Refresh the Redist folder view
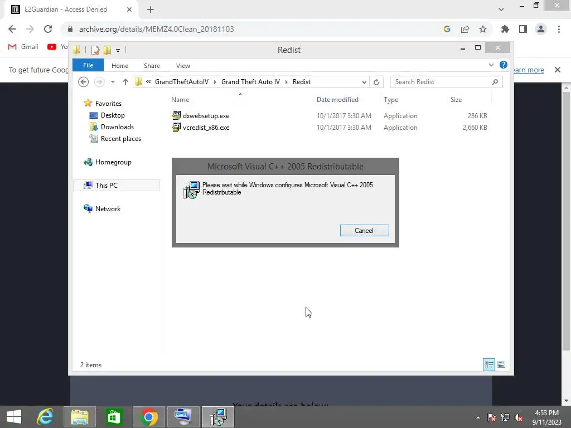This screenshot has height=428, width=571. coord(376,82)
